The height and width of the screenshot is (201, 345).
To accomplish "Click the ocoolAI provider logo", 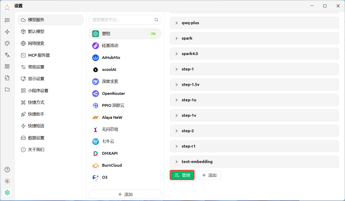I will click(x=96, y=70).
